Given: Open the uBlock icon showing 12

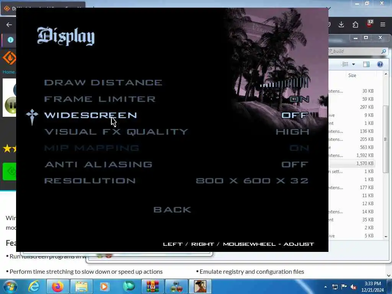Looking at the screenshot, I should (x=369, y=24).
